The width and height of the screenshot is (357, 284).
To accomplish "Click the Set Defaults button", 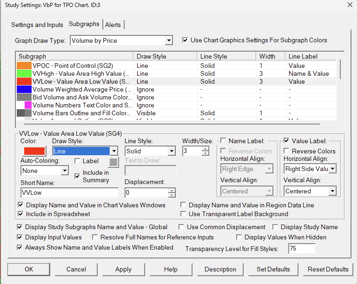I will click(273, 269).
